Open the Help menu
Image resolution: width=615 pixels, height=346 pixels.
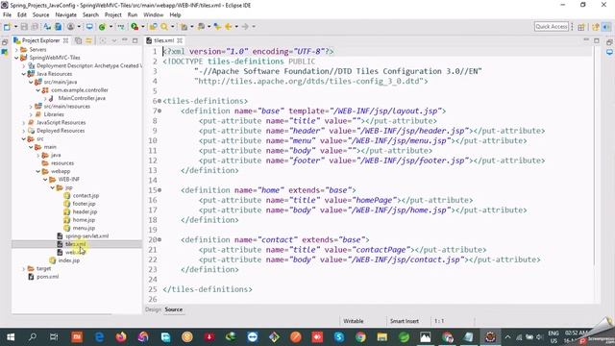coord(175,15)
